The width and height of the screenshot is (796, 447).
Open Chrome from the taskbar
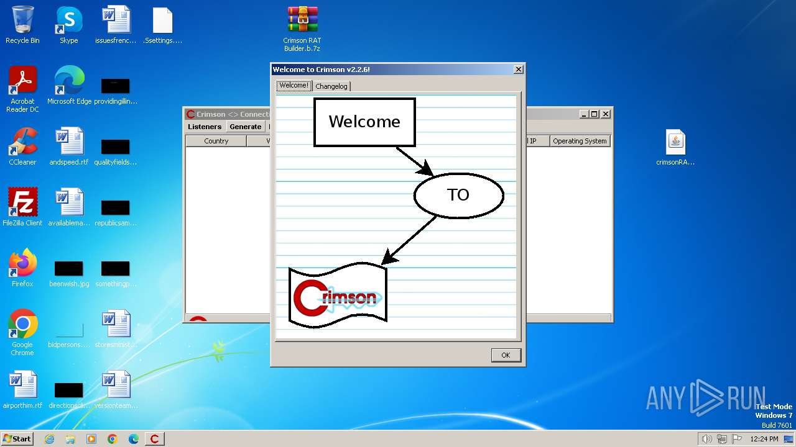click(113, 439)
